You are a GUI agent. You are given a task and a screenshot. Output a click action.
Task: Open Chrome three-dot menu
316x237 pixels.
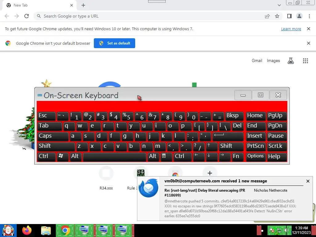[309, 16]
